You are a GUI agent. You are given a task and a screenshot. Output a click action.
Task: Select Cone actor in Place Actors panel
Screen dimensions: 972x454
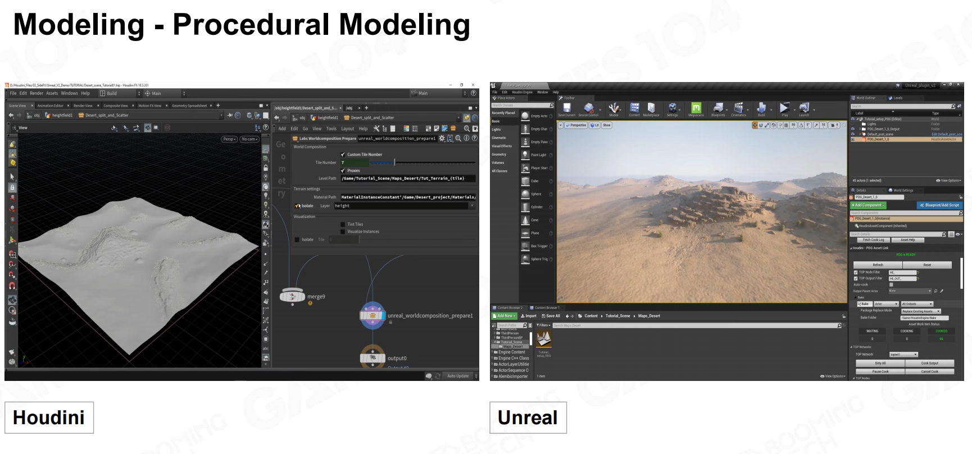tap(536, 220)
